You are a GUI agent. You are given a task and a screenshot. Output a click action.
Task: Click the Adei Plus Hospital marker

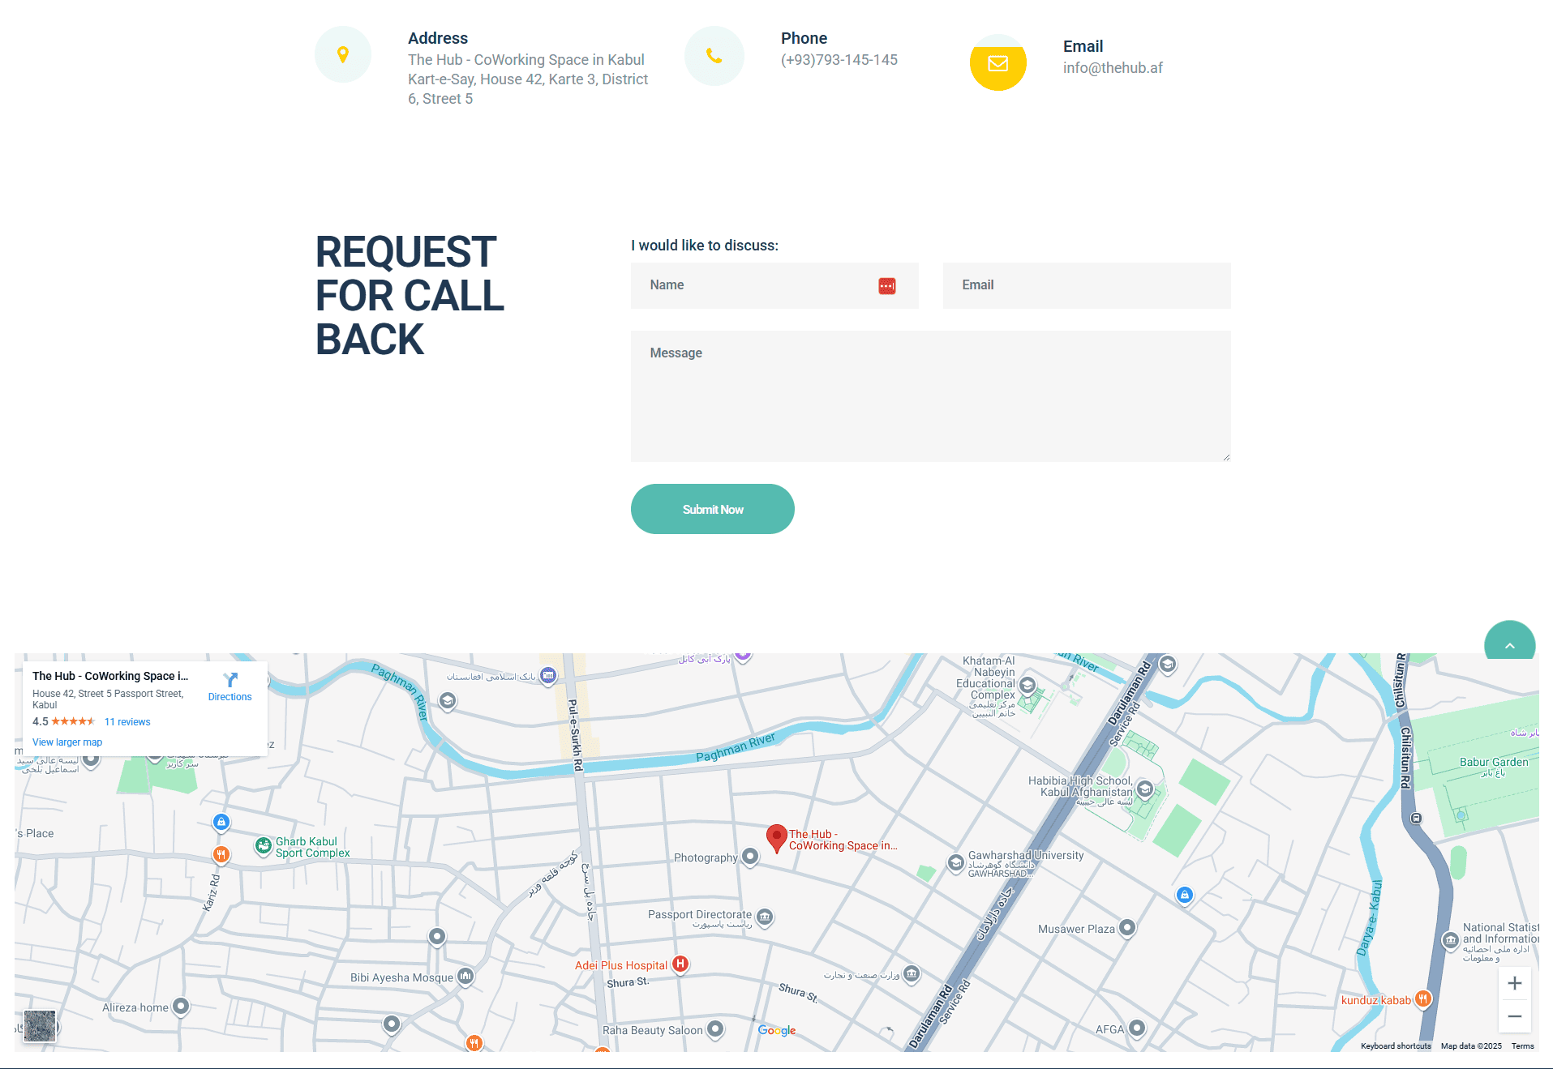680,964
